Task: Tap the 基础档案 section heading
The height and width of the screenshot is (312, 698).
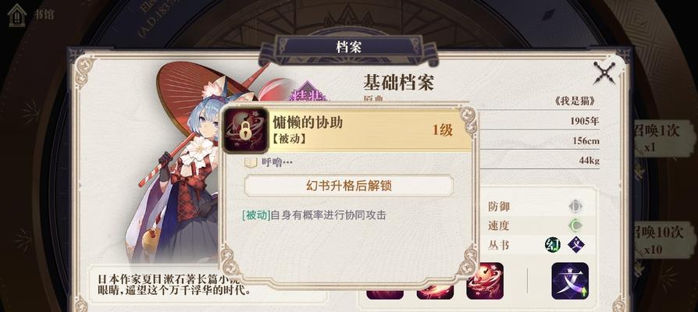Action: pos(398,83)
